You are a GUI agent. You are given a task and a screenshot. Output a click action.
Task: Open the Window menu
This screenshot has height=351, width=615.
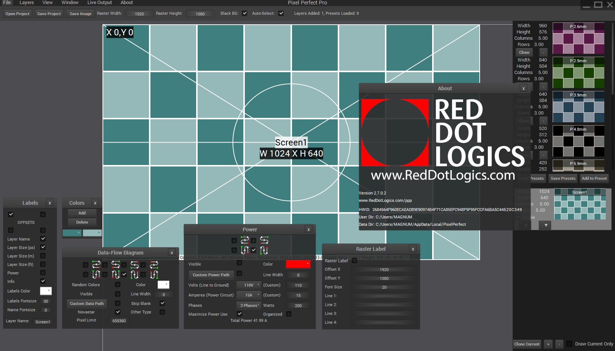70,3
